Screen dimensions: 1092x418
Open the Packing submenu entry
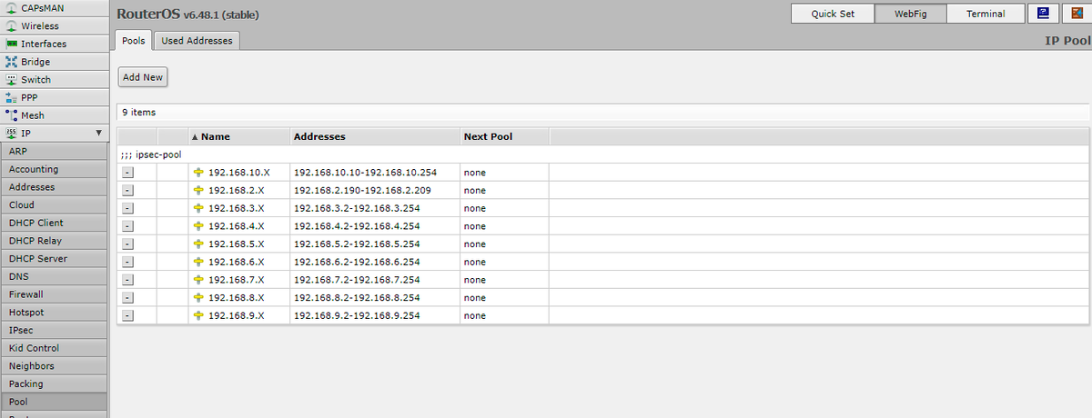[x=54, y=383]
